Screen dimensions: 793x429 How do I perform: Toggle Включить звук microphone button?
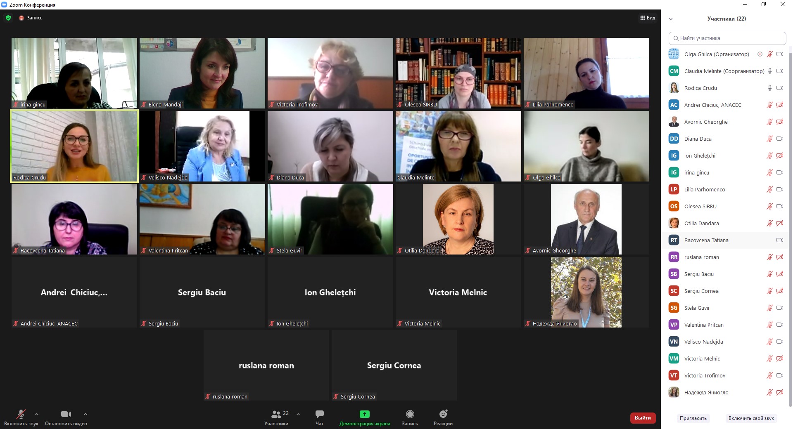21,414
